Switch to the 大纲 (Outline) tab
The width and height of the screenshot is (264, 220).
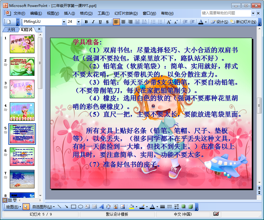point(11,30)
